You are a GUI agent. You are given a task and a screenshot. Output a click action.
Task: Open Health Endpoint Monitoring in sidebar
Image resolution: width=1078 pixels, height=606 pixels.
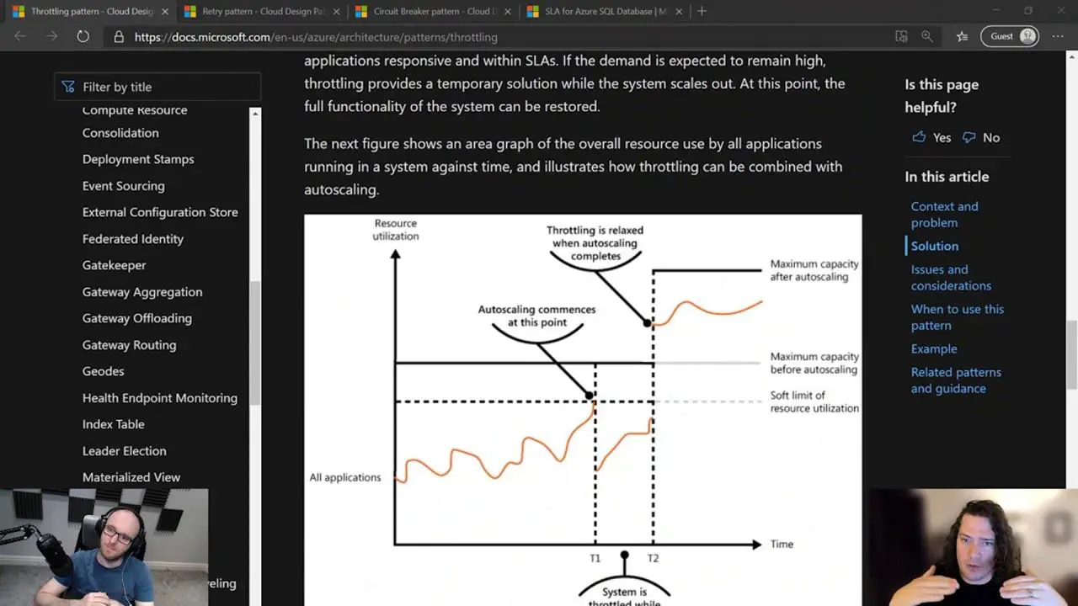(160, 398)
